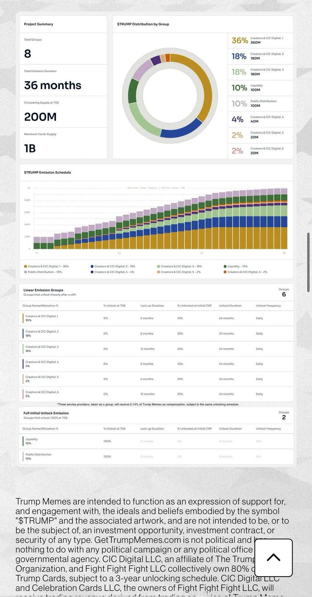This screenshot has height=597, width=312.
Task: Click the 36 months emission duration value
Action: 52,85
